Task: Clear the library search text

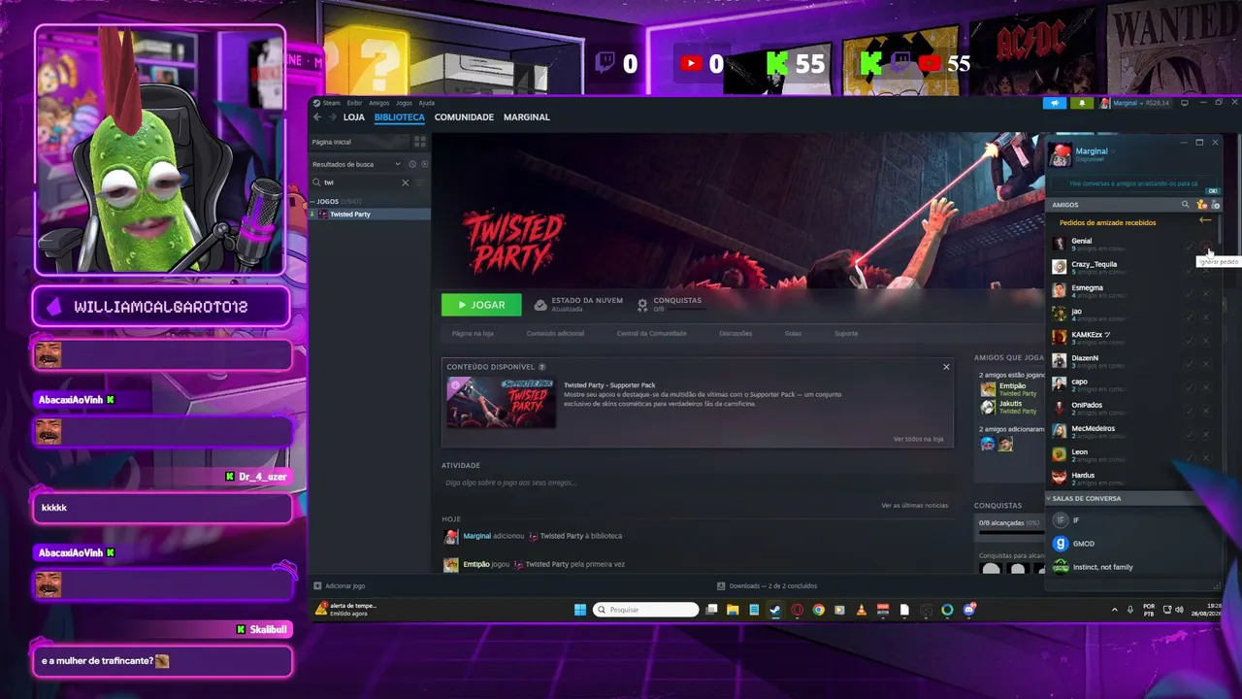Action: (406, 183)
